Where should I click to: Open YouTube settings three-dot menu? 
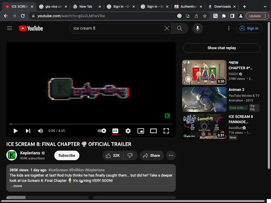[x=229, y=28]
